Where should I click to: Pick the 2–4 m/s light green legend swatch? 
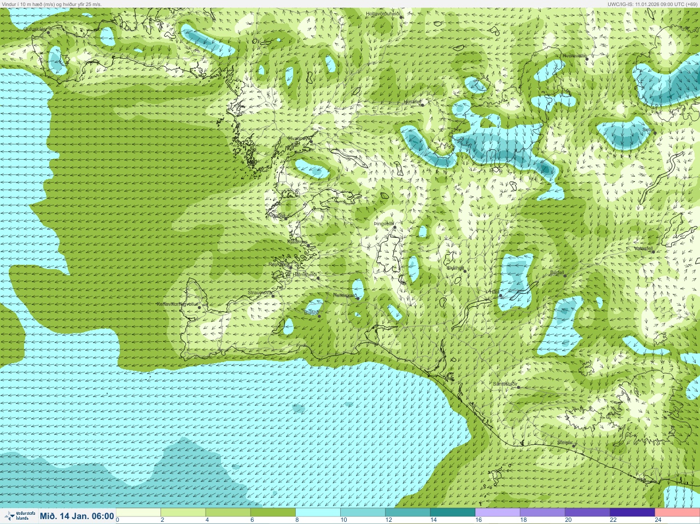pyautogui.click(x=183, y=513)
